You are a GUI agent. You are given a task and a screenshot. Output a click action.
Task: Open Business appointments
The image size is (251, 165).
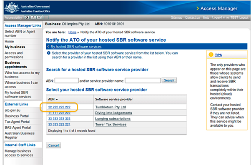tap(16, 65)
